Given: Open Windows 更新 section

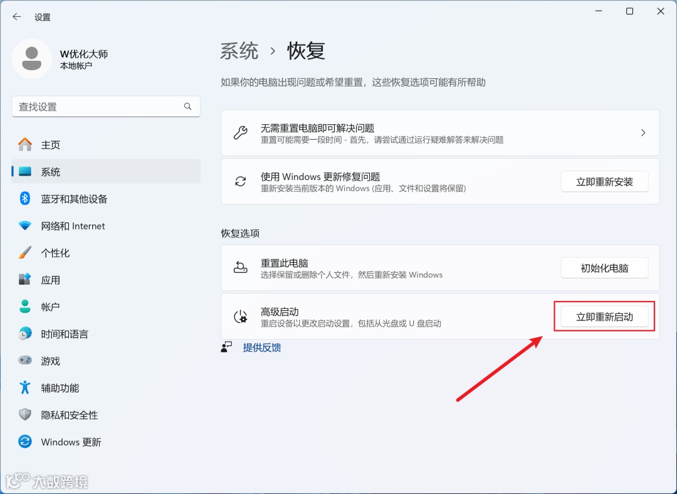Looking at the screenshot, I should pos(106,442).
